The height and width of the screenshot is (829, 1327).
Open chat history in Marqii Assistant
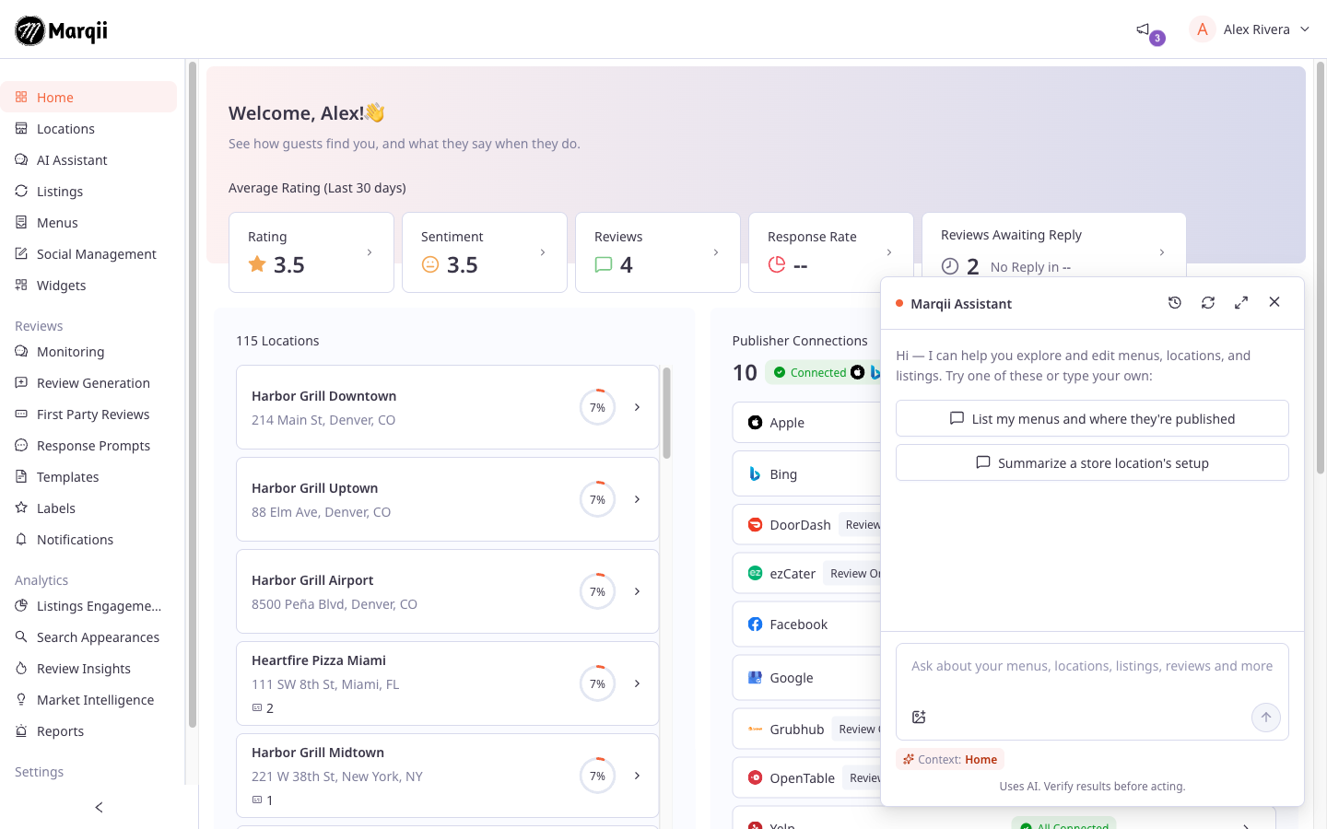coord(1175,302)
